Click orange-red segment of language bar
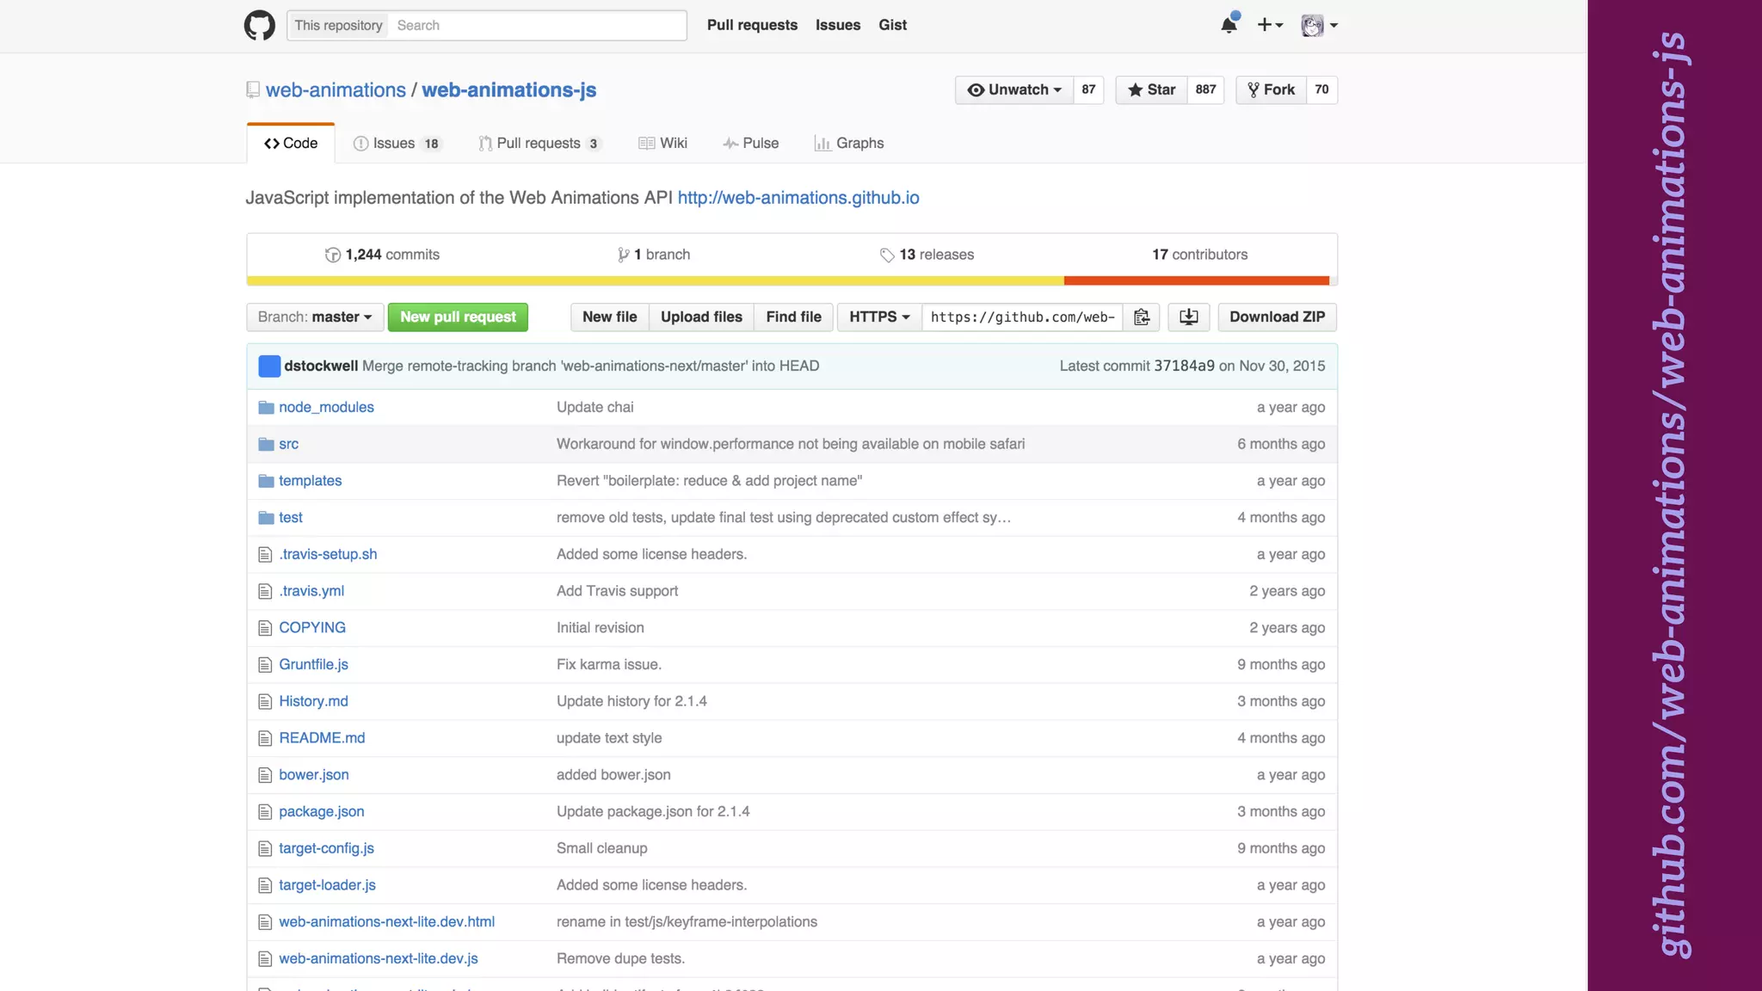1762x991 pixels. (1197, 280)
